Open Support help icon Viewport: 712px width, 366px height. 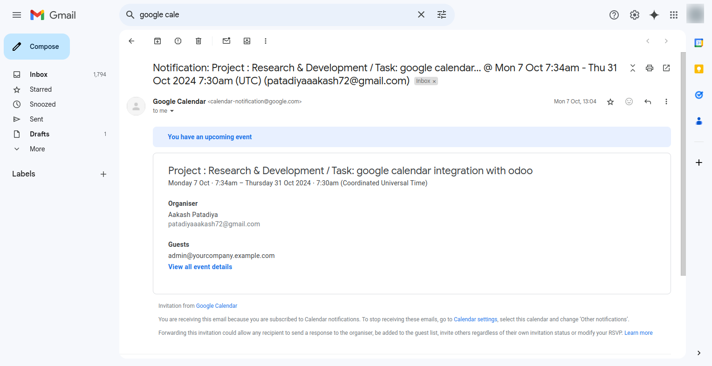pyautogui.click(x=614, y=15)
